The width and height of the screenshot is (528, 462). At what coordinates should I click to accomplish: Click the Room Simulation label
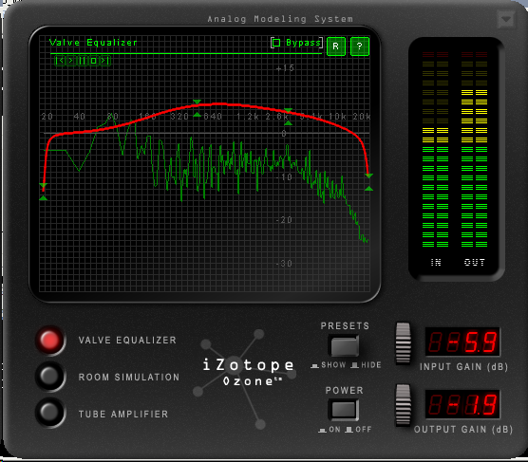129,378
